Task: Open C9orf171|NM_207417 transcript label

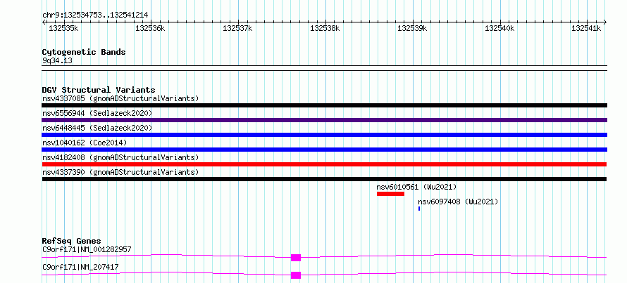Action: [80, 267]
